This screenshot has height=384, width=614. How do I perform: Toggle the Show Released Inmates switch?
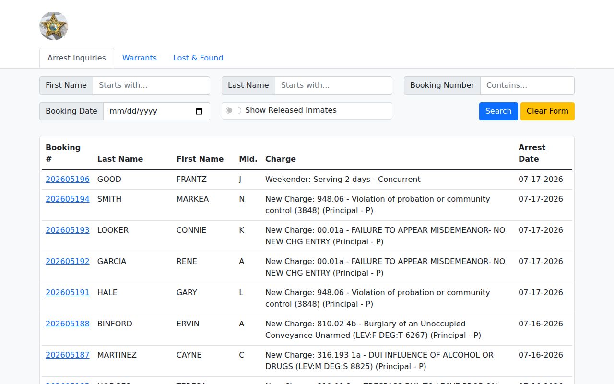(234, 110)
